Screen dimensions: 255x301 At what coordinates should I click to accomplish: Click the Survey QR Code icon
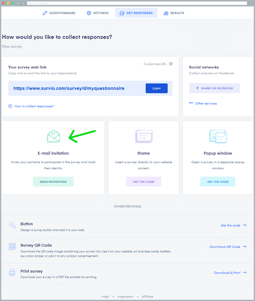pos(12,247)
